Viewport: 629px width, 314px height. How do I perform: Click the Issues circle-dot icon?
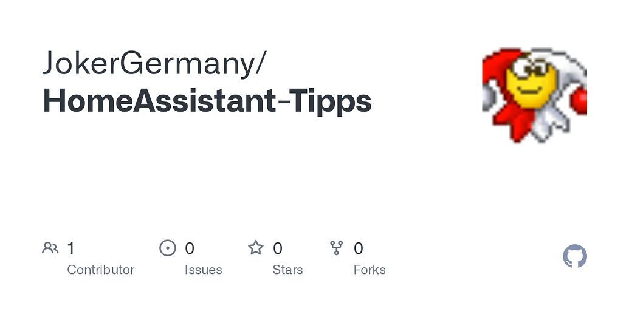click(x=167, y=248)
